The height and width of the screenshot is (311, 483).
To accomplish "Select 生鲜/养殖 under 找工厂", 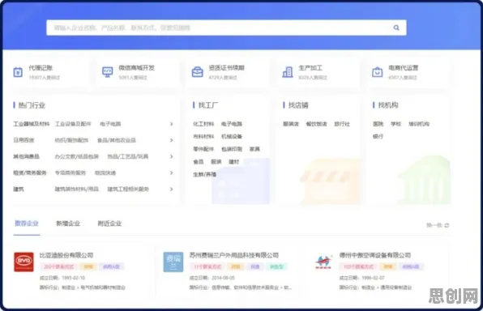I will (204, 174).
